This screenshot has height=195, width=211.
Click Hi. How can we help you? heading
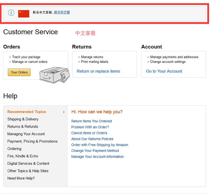[x=97, y=112]
